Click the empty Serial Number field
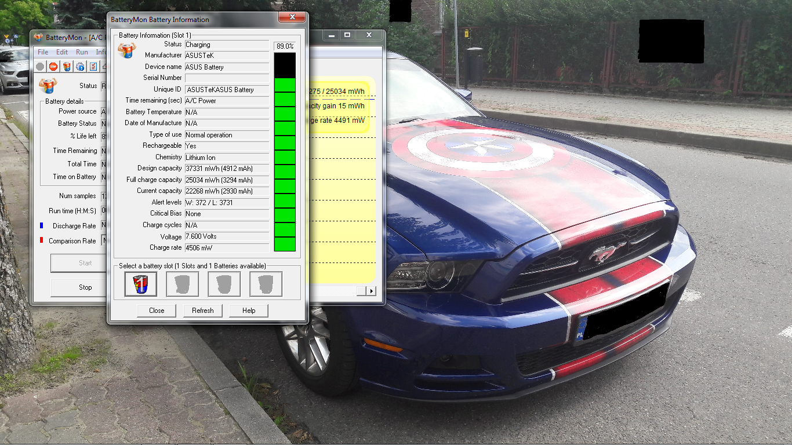Image resolution: width=792 pixels, height=445 pixels. click(x=227, y=78)
